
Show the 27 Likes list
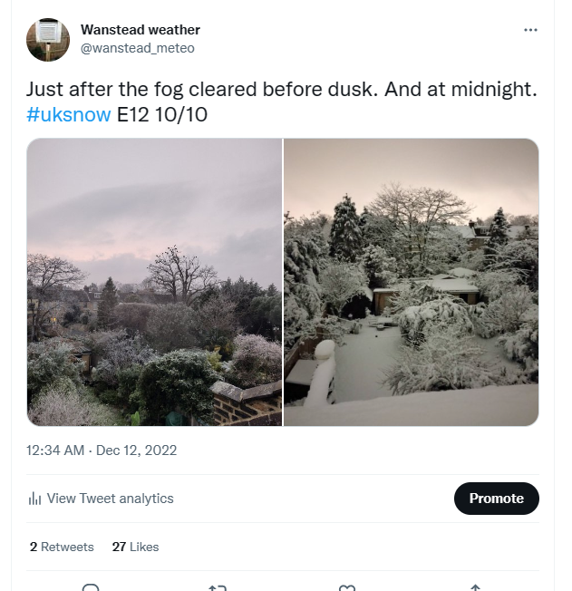click(x=135, y=547)
